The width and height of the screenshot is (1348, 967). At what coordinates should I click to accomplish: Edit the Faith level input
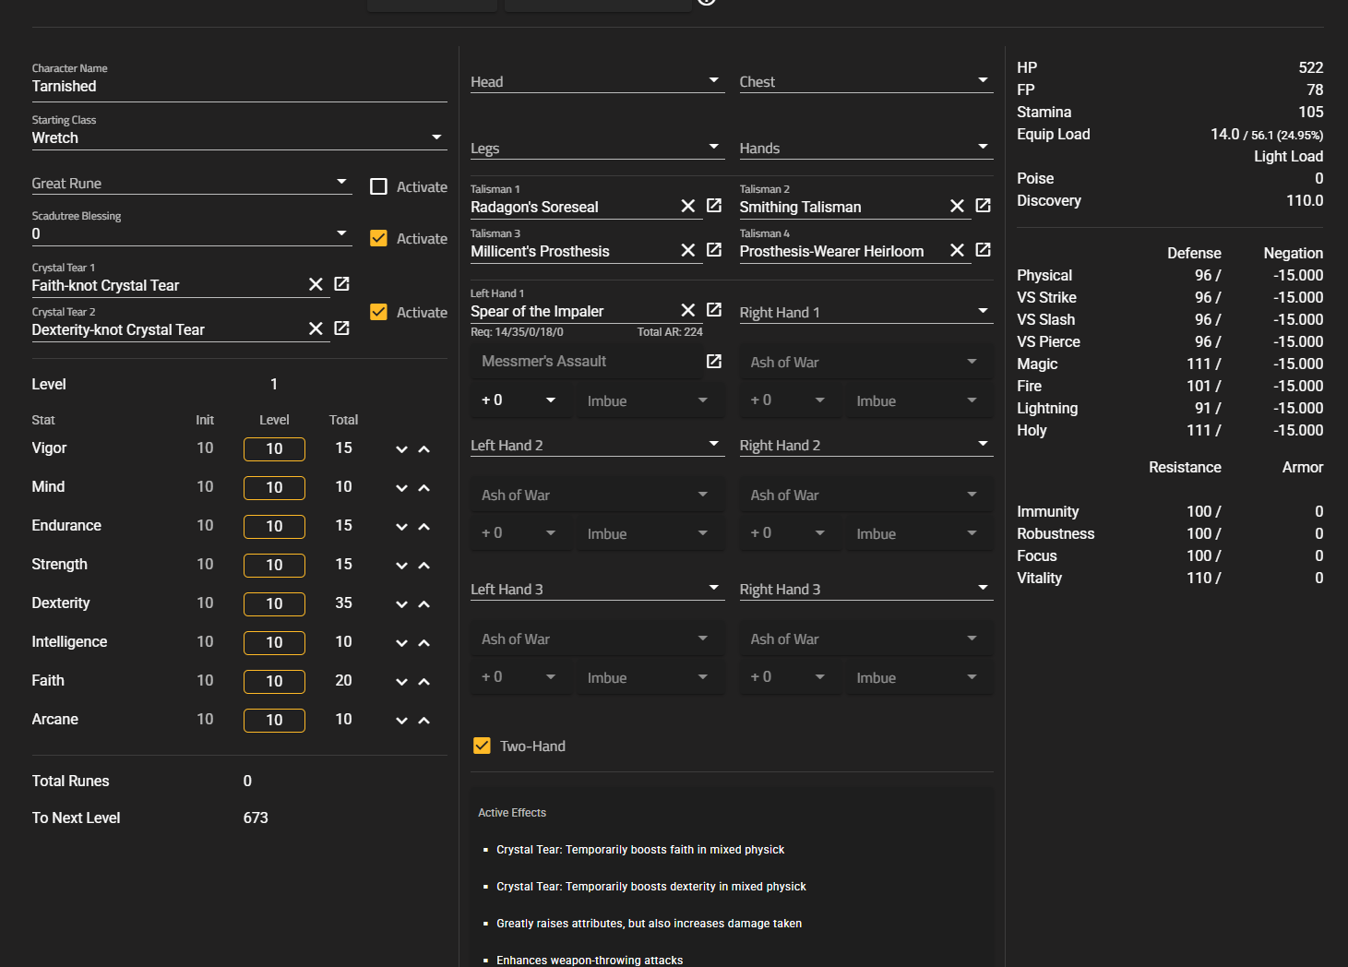pyautogui.click(x=274, y=681)
